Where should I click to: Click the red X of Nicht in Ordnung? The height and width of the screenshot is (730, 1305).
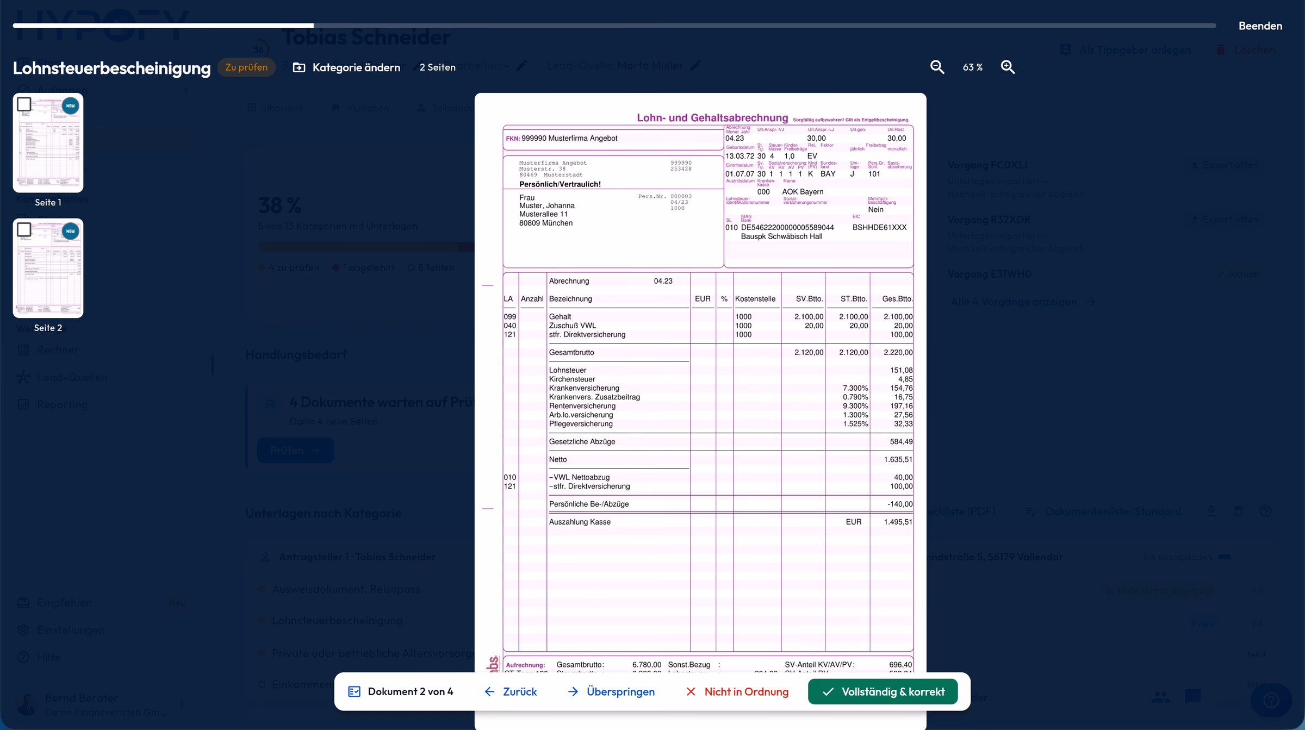[691, 691]
